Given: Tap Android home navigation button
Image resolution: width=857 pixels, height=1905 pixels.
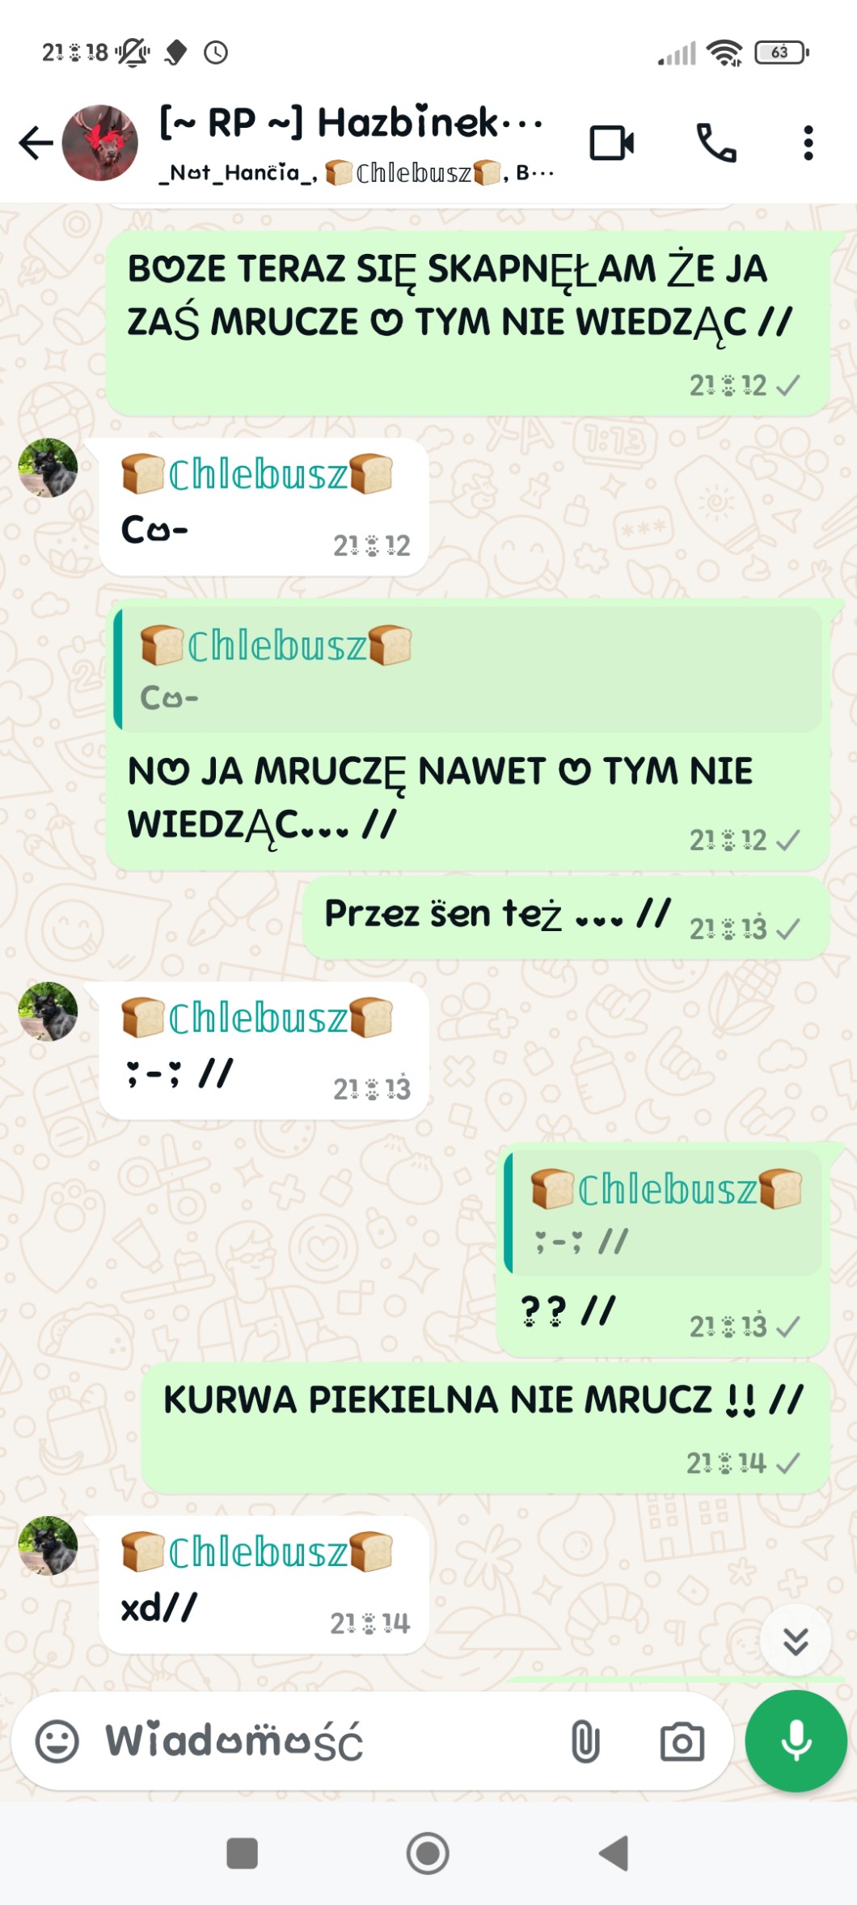Looking at the screenshot, I should [x=428, y=1853].
